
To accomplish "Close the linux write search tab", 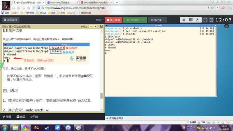I will click(77, 2).
